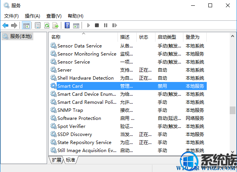Open the Properties toolbar icon

(38, 25)
